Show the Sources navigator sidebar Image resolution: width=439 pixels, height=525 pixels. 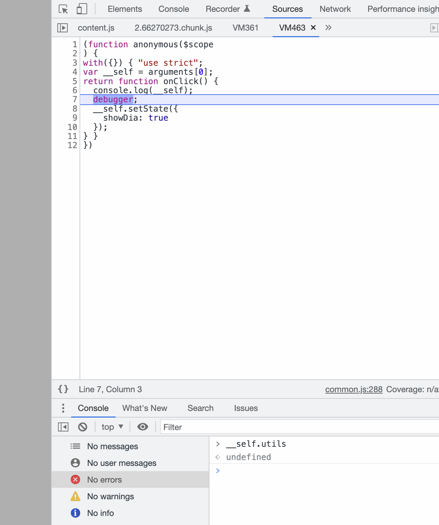[x=63, y=28]
